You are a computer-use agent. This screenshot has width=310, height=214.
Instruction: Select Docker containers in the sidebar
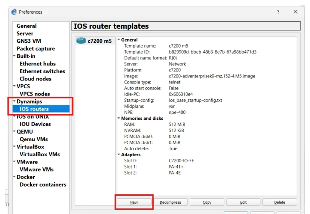[43, 184]
